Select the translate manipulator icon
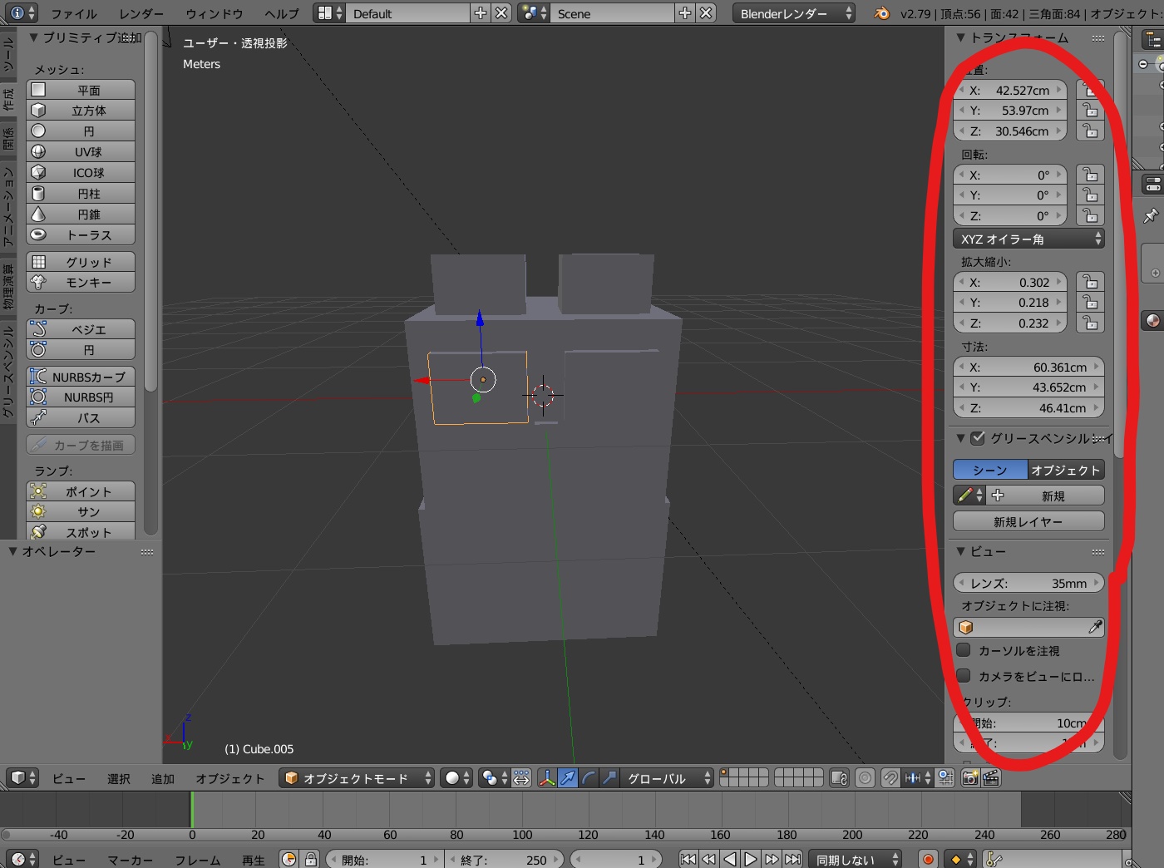 coord(569,777)
